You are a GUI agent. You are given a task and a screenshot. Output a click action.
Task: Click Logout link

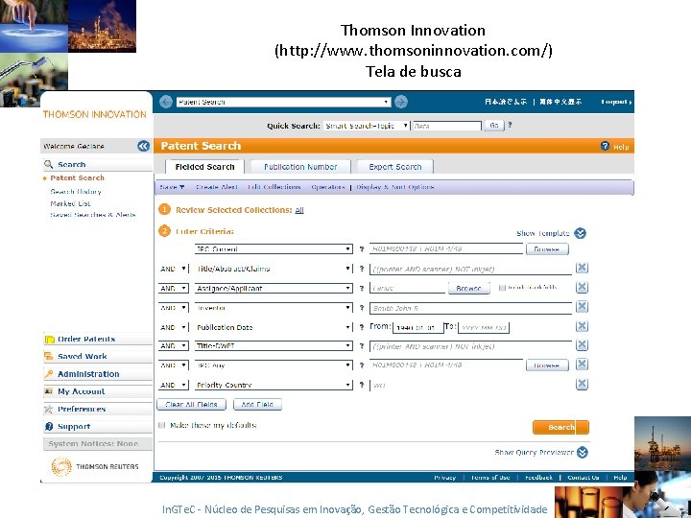click(x=615, y=102)
